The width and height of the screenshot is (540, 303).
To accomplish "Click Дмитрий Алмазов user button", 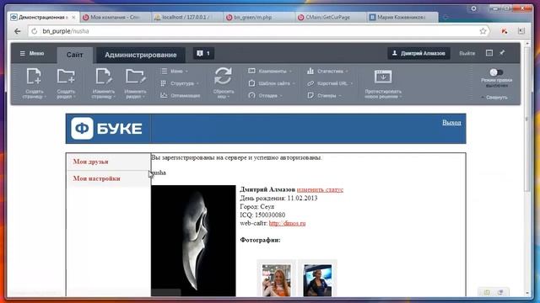I will point(418,53).
